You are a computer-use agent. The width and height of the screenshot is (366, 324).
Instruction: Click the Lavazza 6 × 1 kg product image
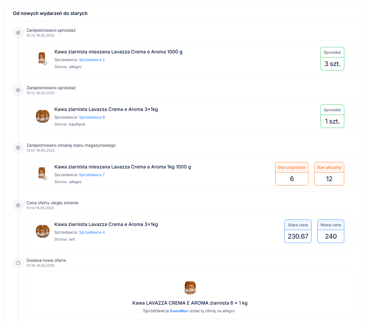tap(190, 288)
